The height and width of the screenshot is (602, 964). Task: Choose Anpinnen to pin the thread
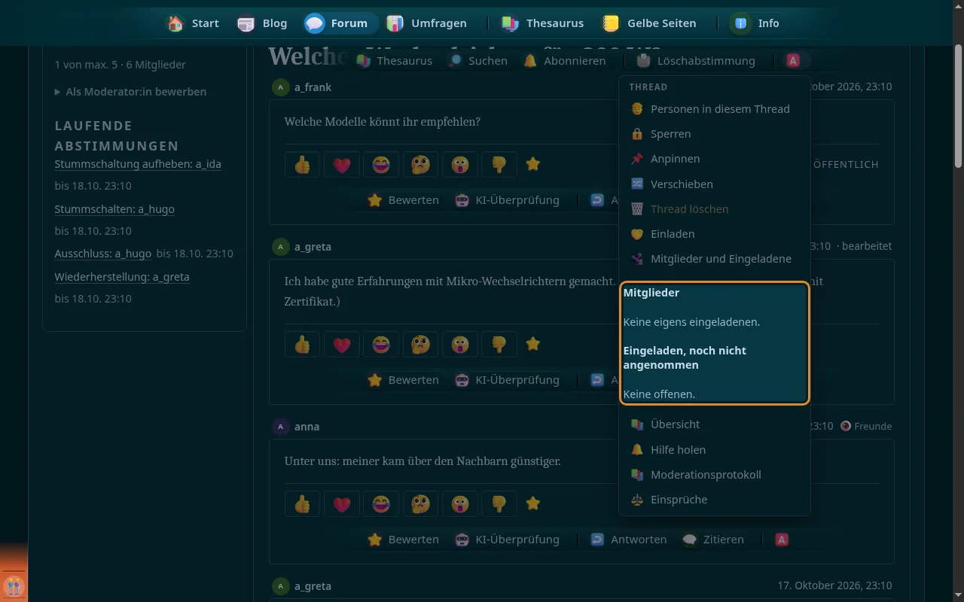714,159
